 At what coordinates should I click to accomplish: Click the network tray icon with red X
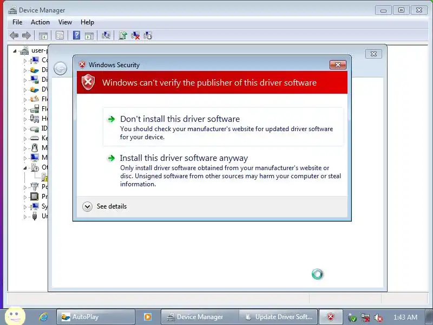365,317
